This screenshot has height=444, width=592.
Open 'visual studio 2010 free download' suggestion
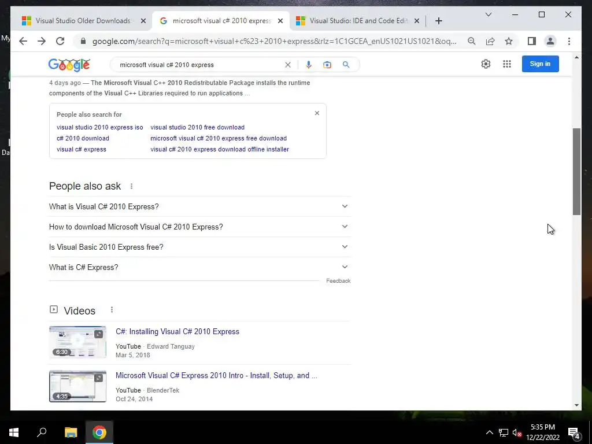click(x=198, y=127)
